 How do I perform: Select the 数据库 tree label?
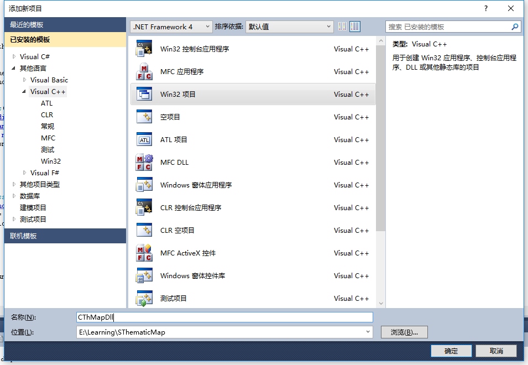pos(30,196)
